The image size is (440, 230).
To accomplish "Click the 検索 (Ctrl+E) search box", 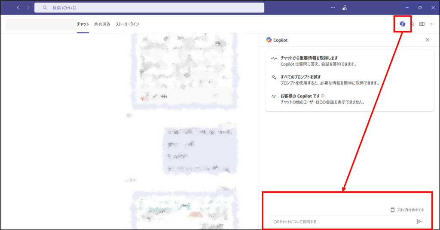I will (149, 8).
